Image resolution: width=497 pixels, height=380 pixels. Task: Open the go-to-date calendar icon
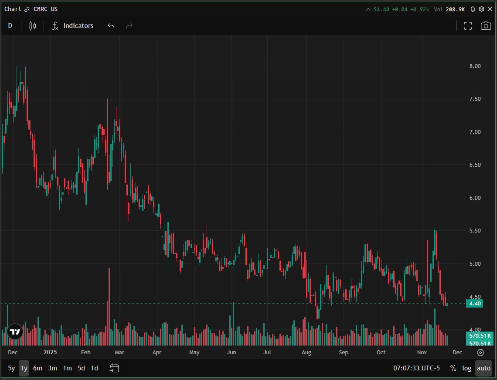(114, 368)
